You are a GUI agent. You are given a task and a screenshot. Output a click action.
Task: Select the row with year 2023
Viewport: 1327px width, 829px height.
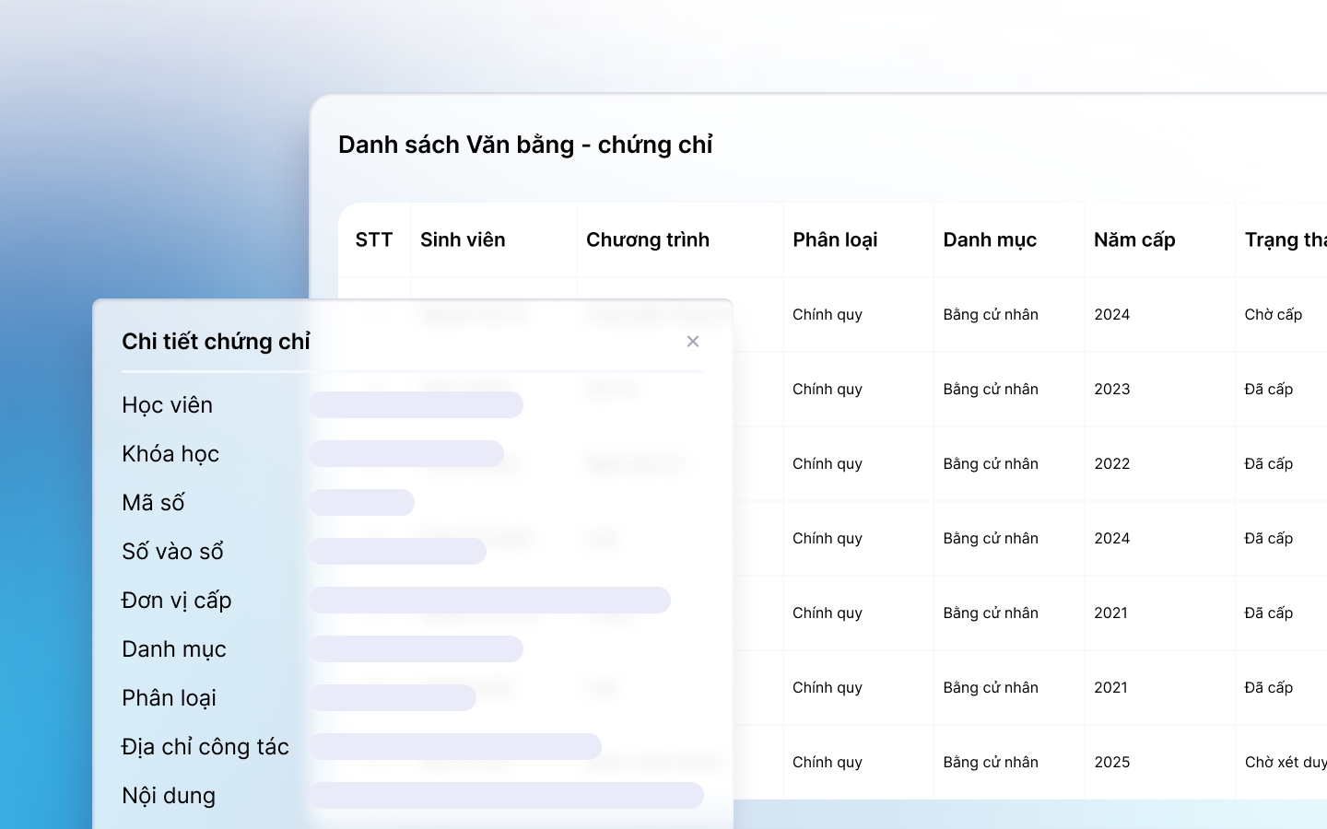point(1111,390)
